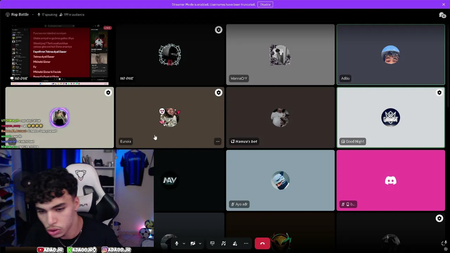Click moderator badge on bottom-right dark tile
Screen dimensions: 450x253
pos(439,219)
